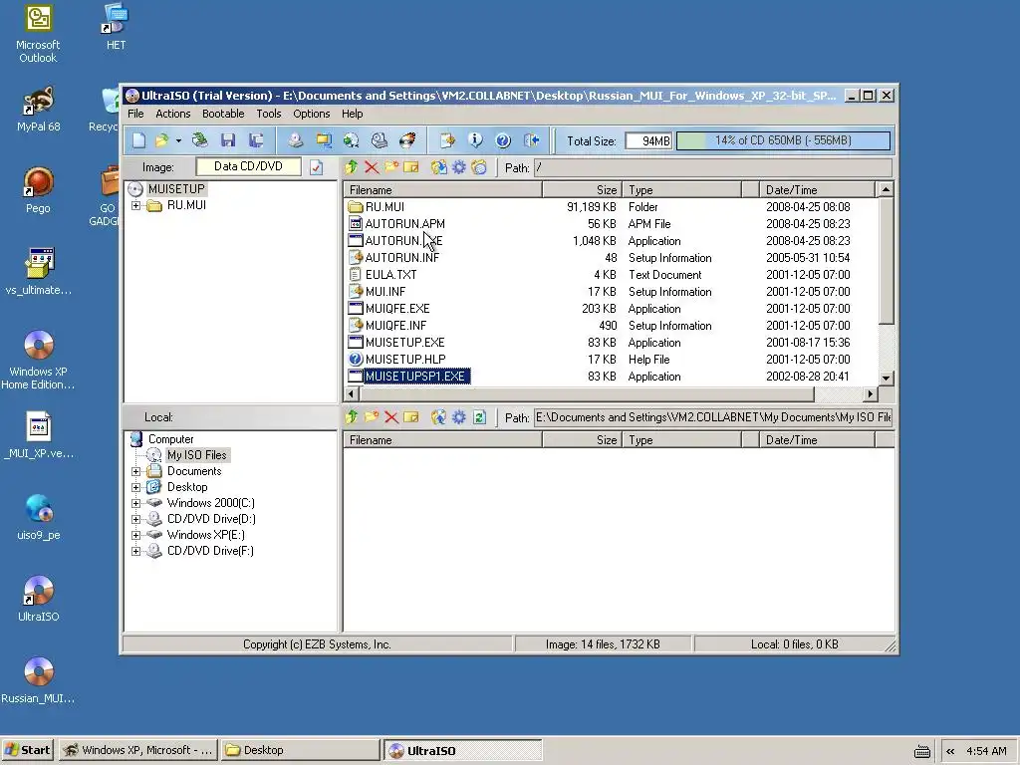
Task: Click the Save floppy disk icon
Action: [228, 140]
